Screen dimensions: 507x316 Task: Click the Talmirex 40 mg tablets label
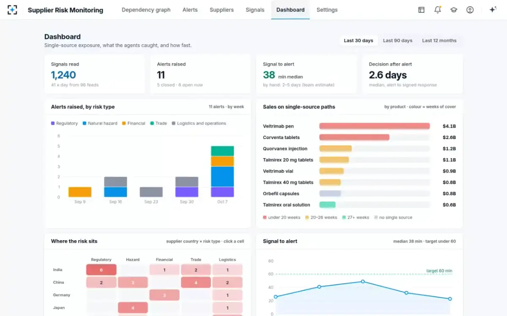tap(288, 182)
